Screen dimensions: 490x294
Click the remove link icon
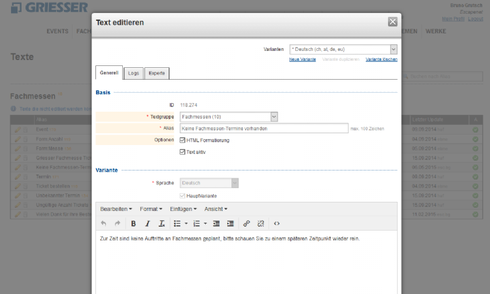[261, 223]
